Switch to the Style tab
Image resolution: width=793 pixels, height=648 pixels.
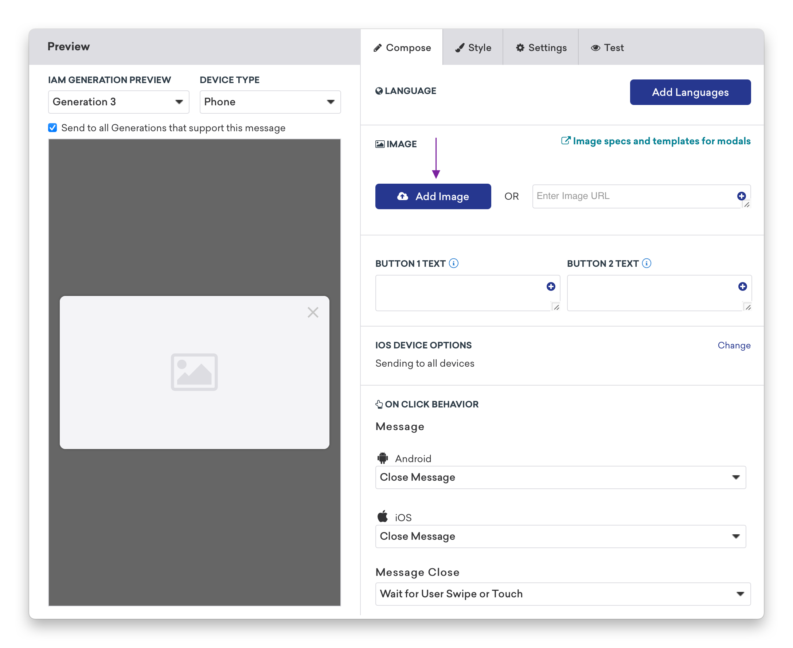[472, 47]
